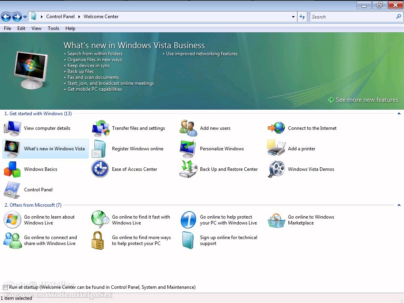Select the What's new in Windows Vista icon
Screen dimensions: 404x303
tap(12, 149)
